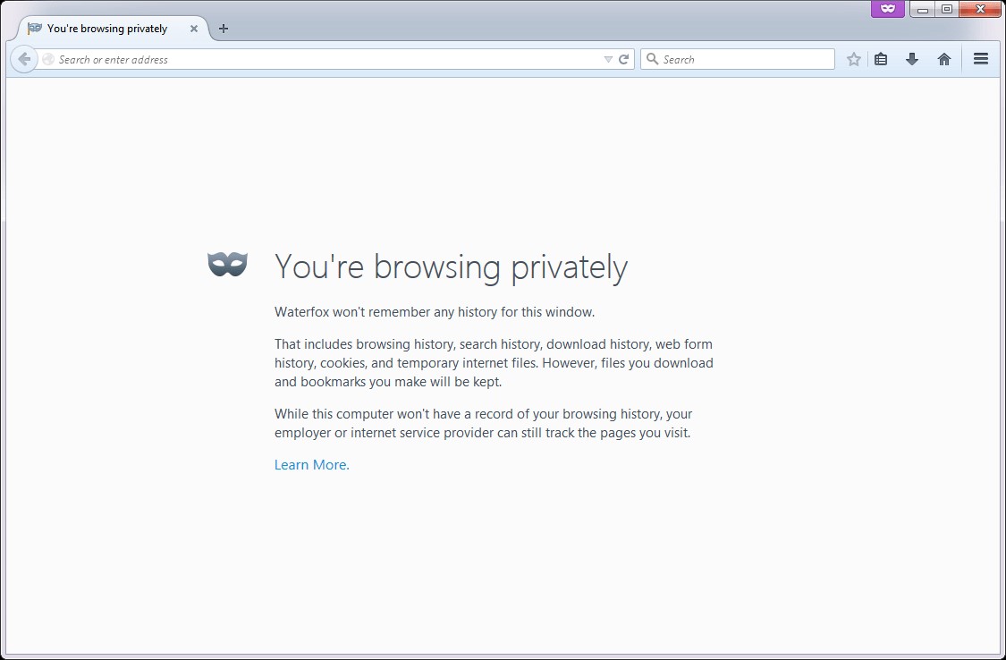
Task: Open the Learn More link
Action: [311, 464]
